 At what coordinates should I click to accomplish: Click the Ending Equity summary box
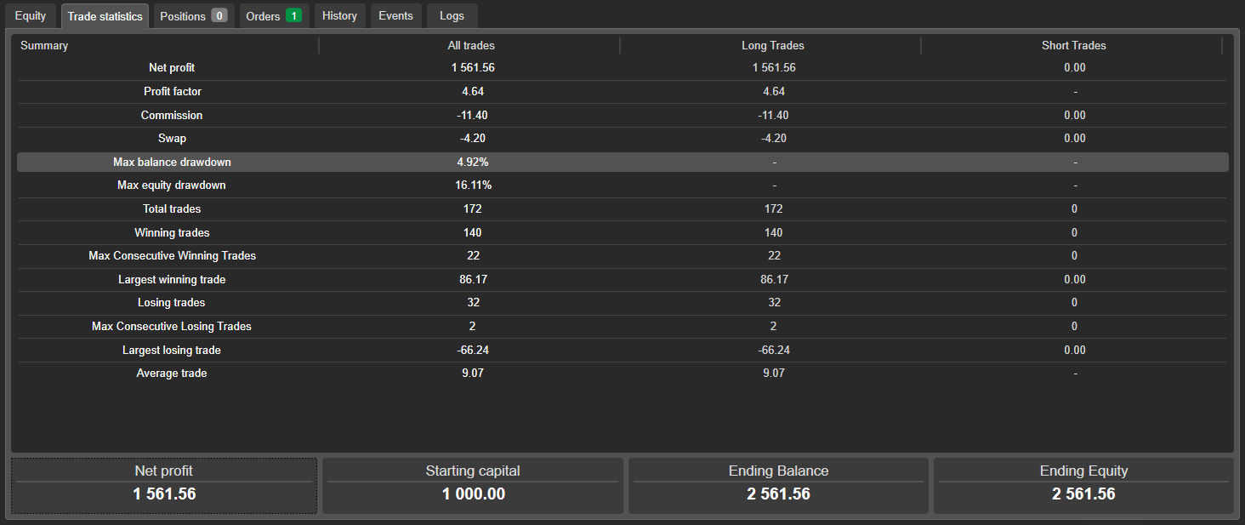(1083, 486)
